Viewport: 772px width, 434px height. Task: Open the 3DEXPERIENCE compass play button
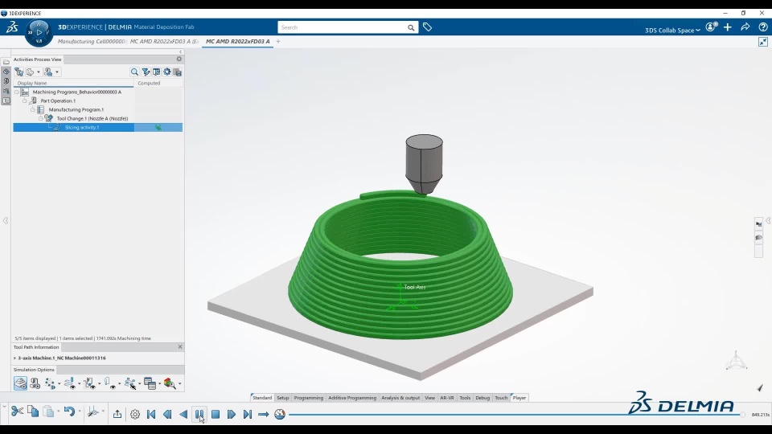point(39,32)
